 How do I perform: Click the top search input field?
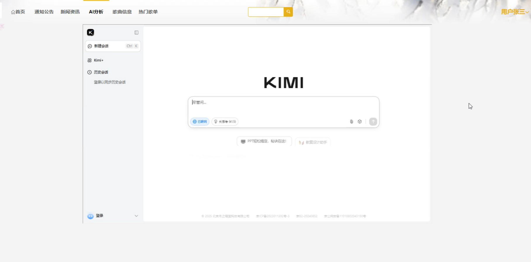(266, 12)
